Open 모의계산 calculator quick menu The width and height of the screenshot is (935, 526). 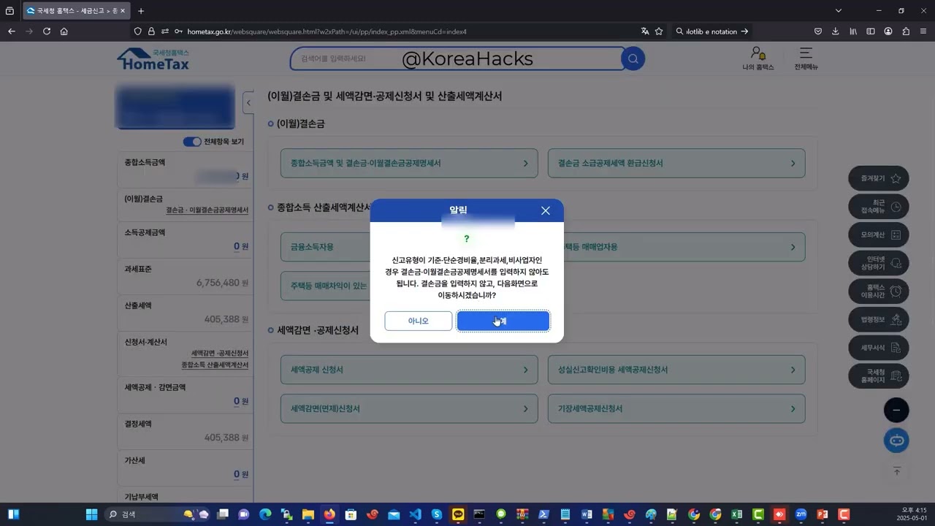pyautogui.click(x=879, y=235)
